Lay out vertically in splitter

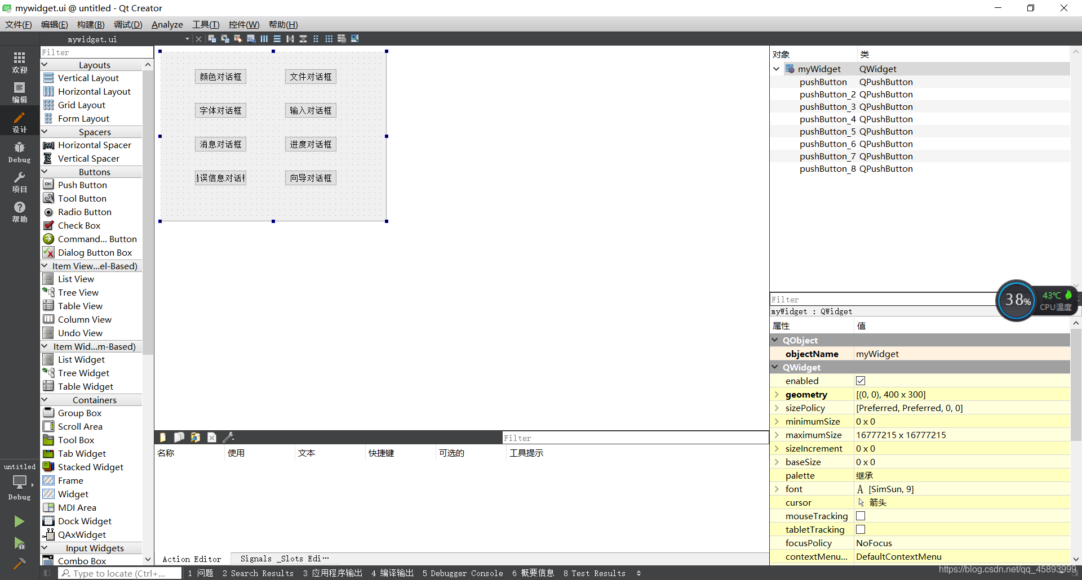303,39
